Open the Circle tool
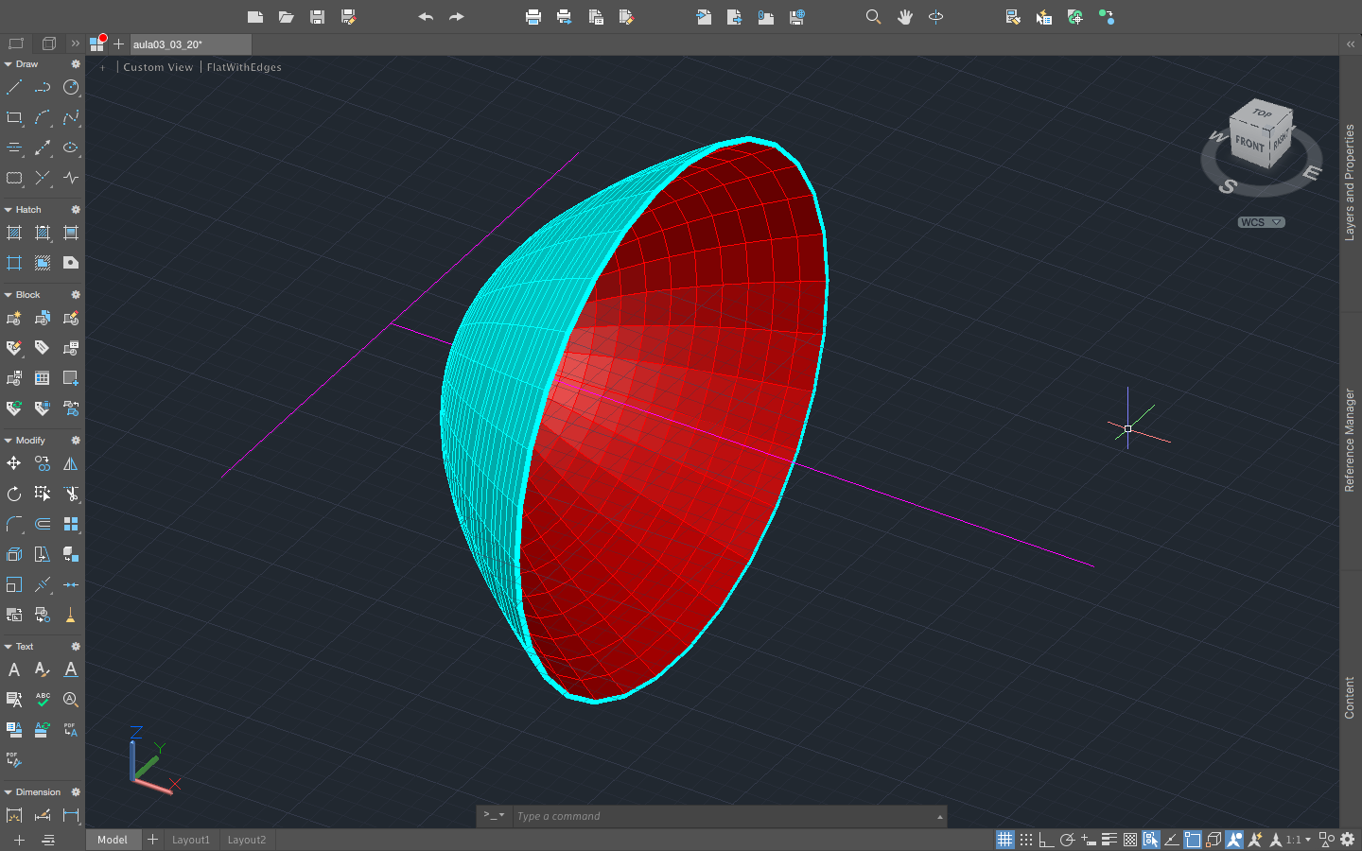 coord(71,87)
